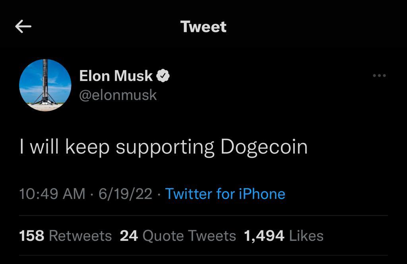The image size is (407, 264).
Task: Click the number 158 retweet count
Action: tap(31, 236)
